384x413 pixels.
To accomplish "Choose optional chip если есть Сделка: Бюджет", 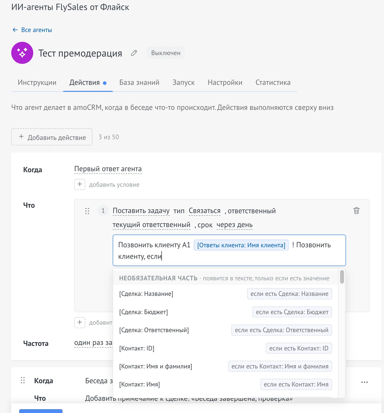I will click(292, 312).
